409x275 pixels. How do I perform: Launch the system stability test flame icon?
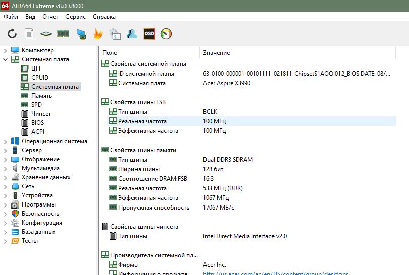[x=98, y=34]
